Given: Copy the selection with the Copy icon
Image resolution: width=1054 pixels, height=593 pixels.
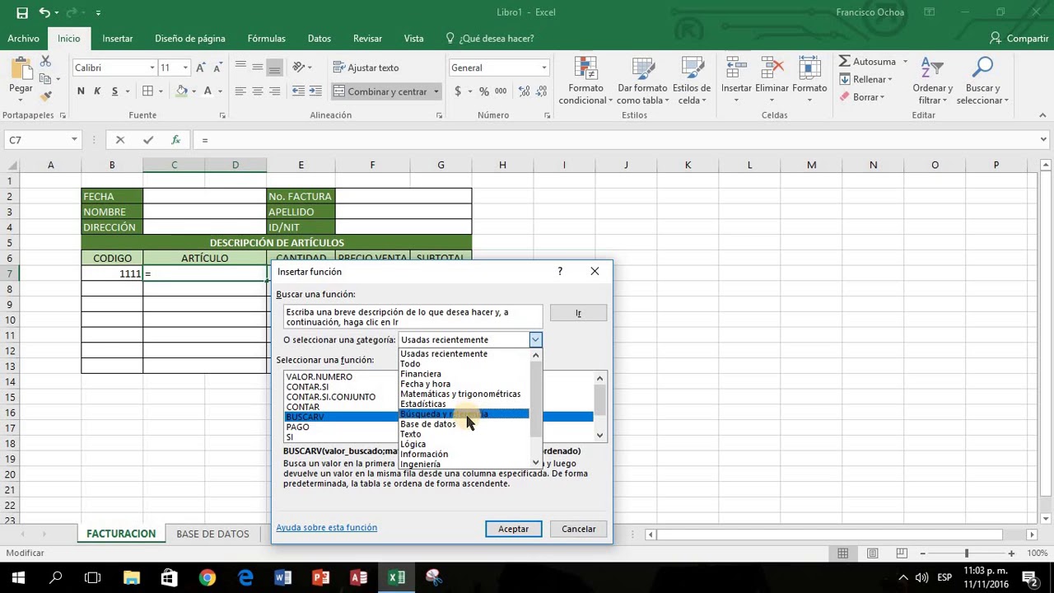Looking at the screenshot, I should (x=45, y=79).
